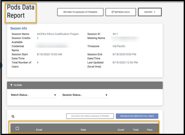The width and height of the screenshot is (185, 135).
Task: Click the Session Info heading
Action: tap(19, 28)
